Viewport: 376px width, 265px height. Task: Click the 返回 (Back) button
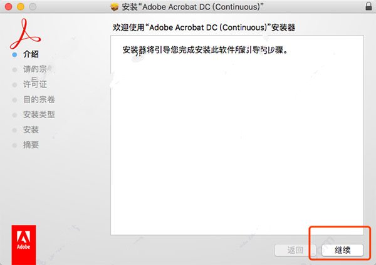tap(295, 250)
